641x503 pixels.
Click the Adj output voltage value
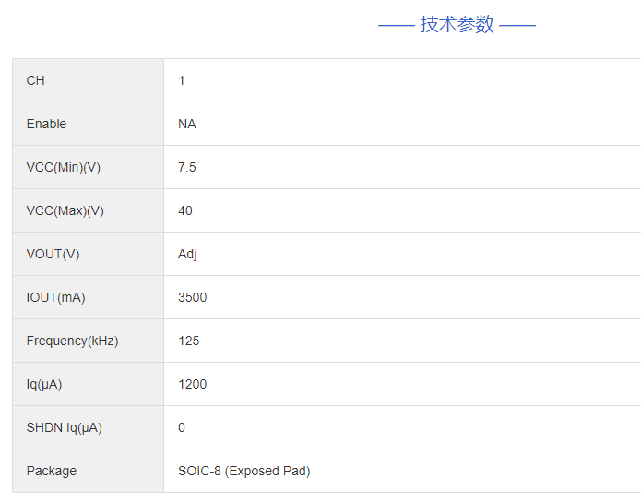click(x=187, y=255)
